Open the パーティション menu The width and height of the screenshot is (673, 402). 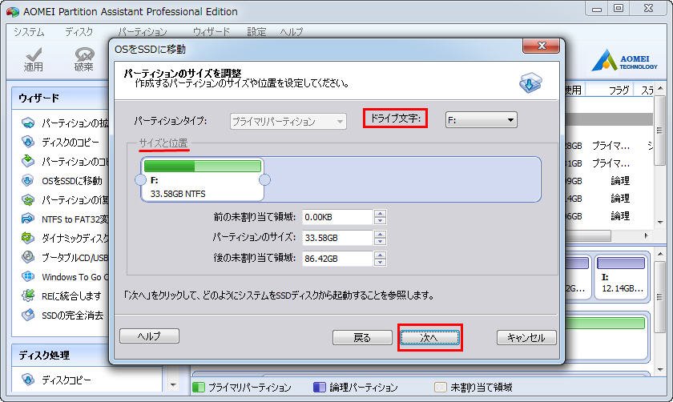[142, 32]
